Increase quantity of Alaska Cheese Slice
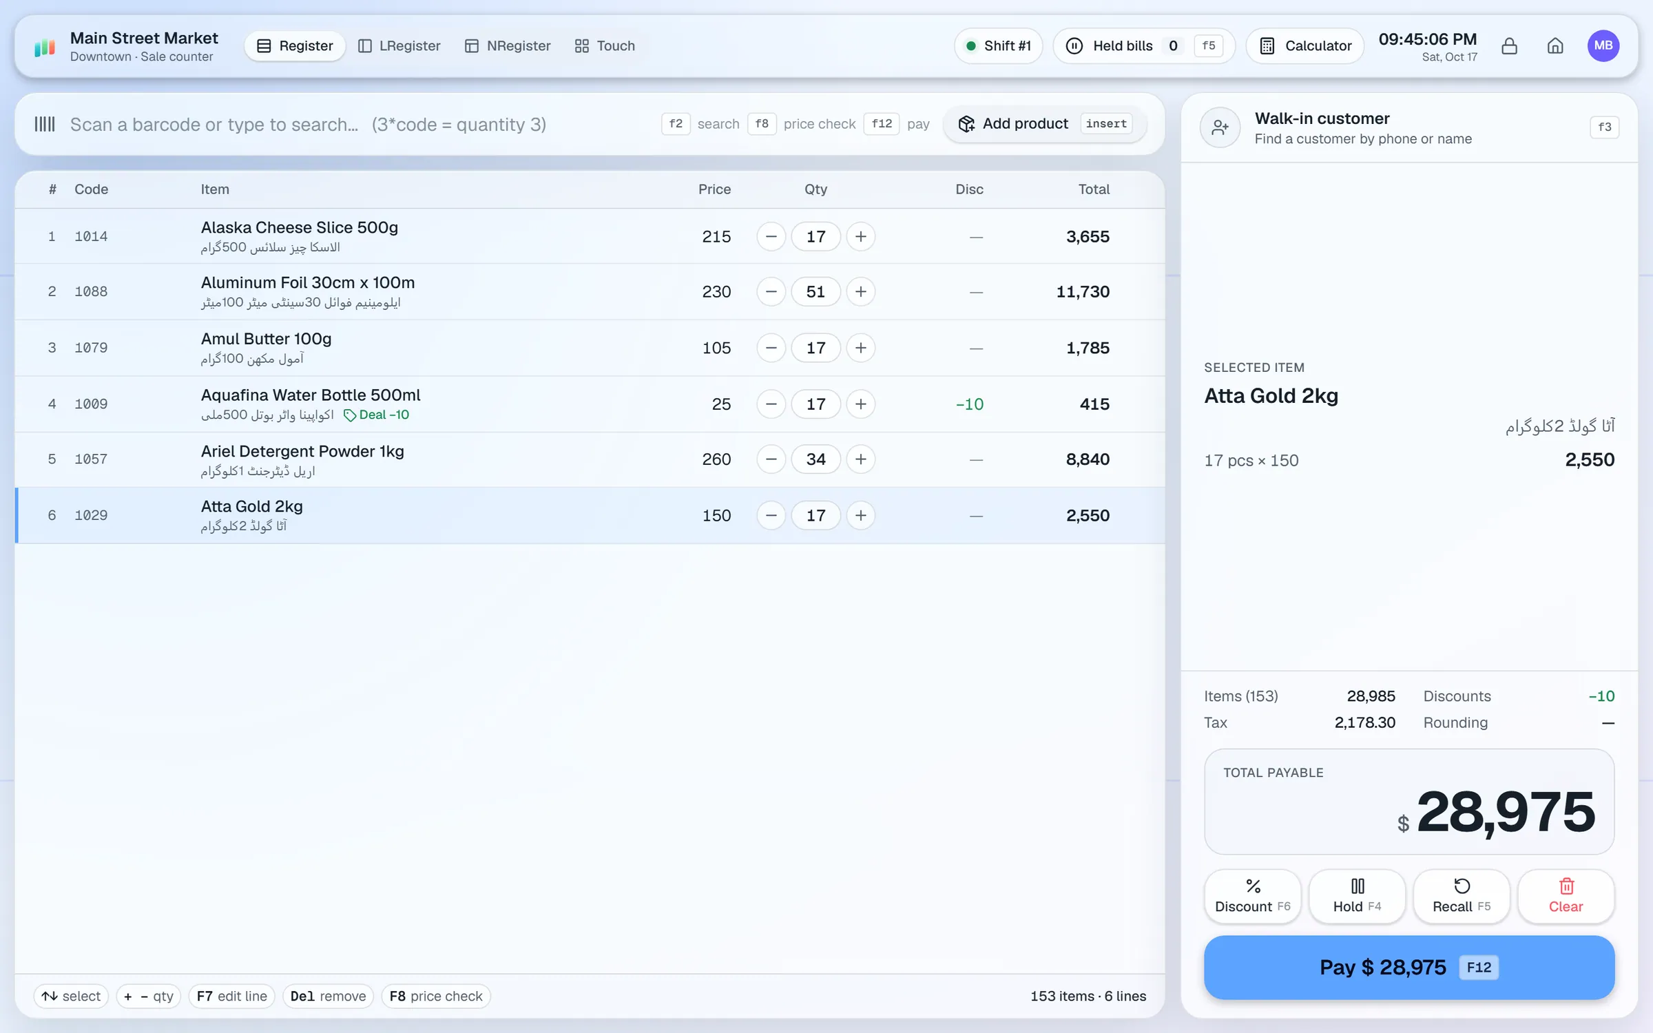 (860, 237)
